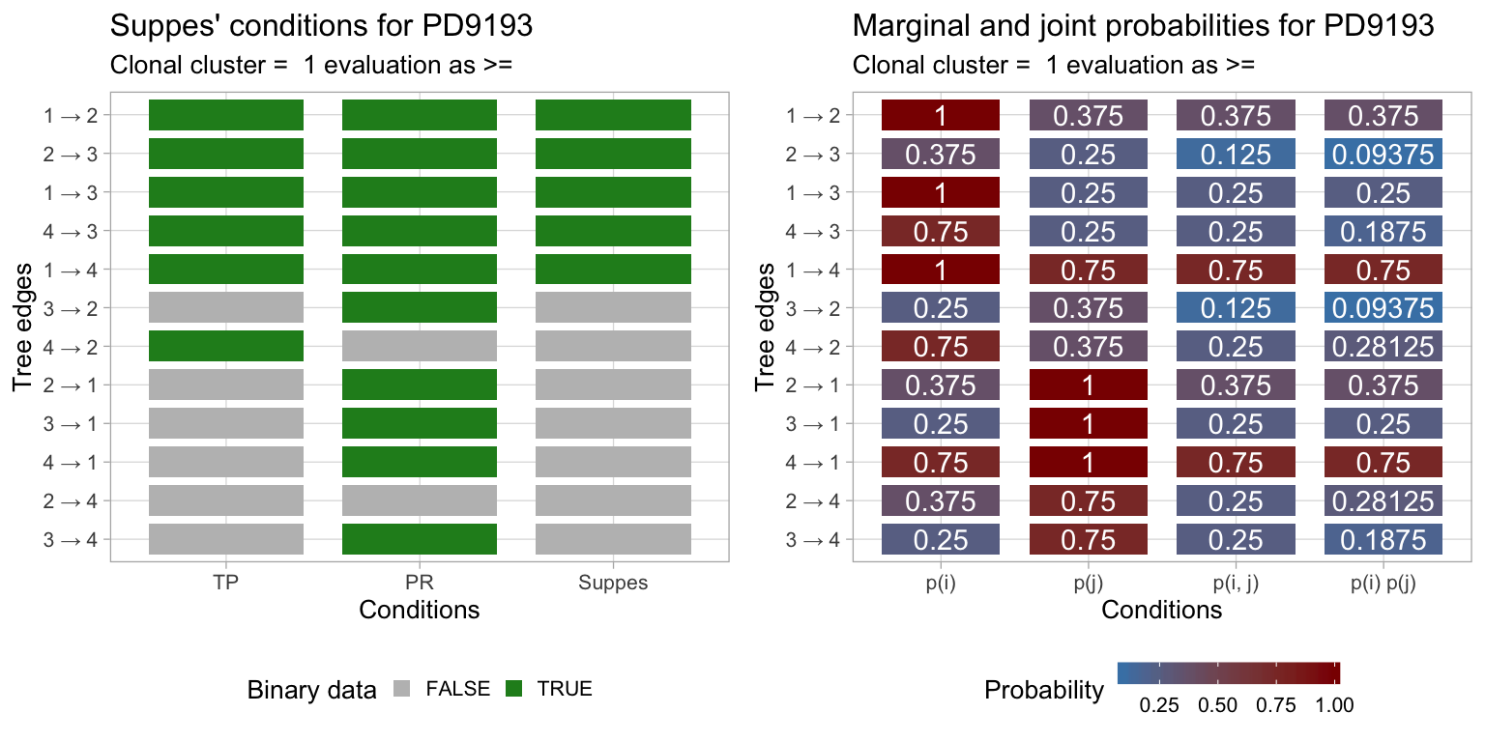Click the TP label on the x-axis
The height and width of the screenshot is (742, 1485).
coord(226,583)
